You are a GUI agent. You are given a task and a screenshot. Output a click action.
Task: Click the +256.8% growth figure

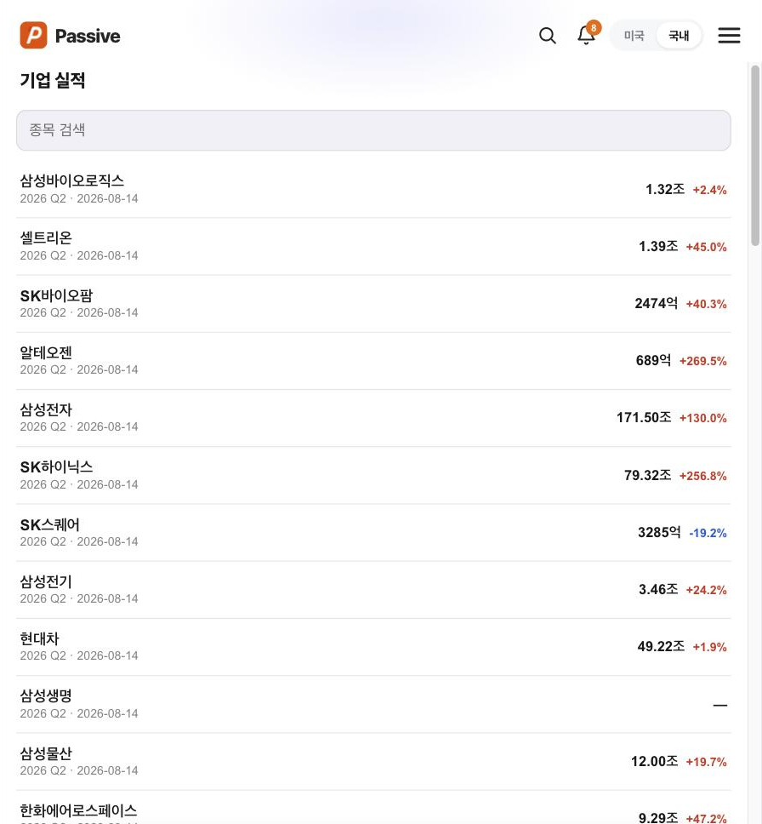pyautogui.click(x=703, y=476)
